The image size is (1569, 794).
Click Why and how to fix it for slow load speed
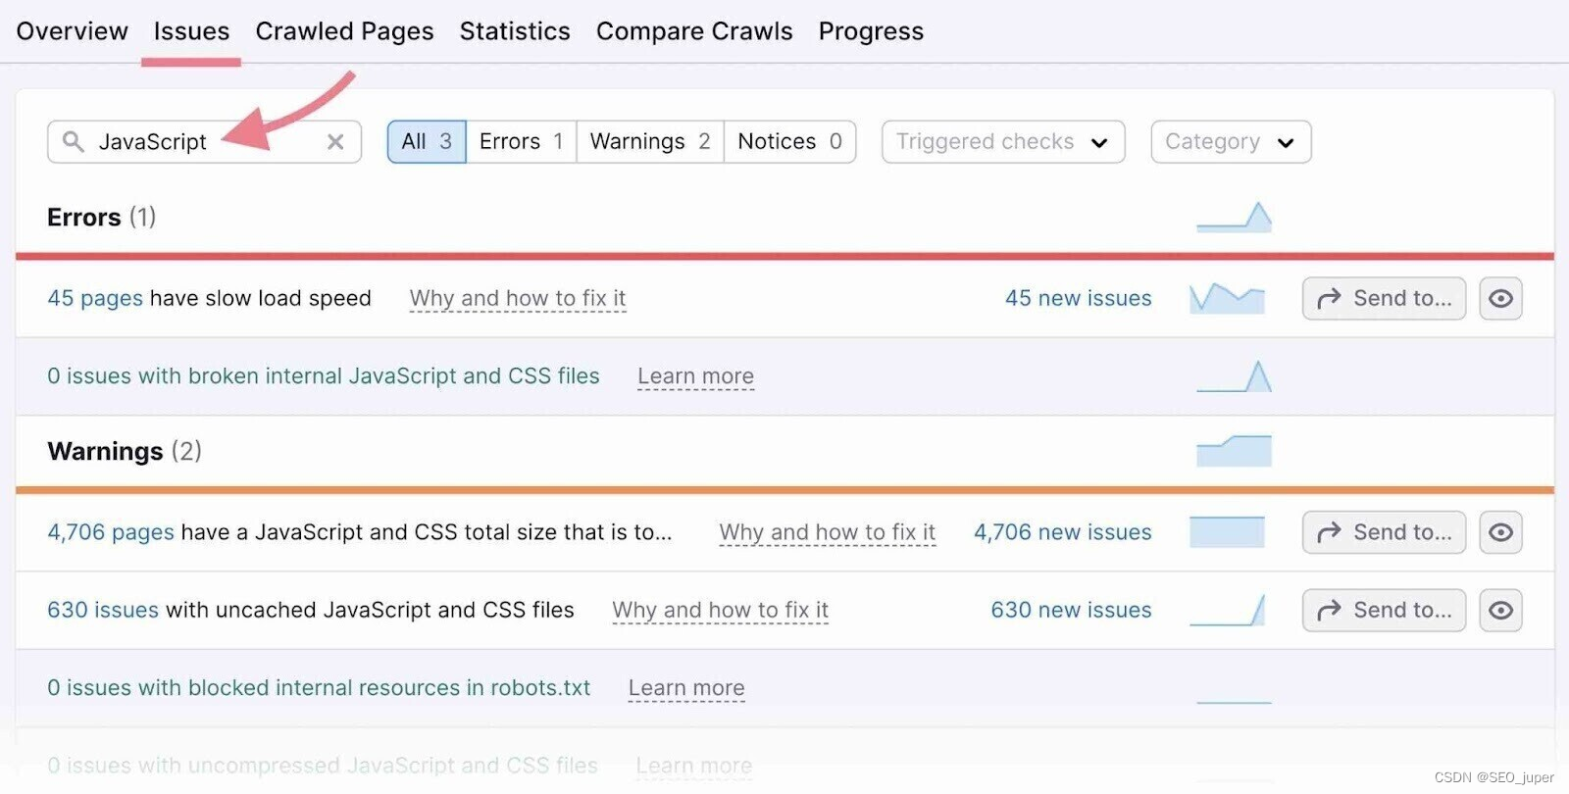(517, 298)
